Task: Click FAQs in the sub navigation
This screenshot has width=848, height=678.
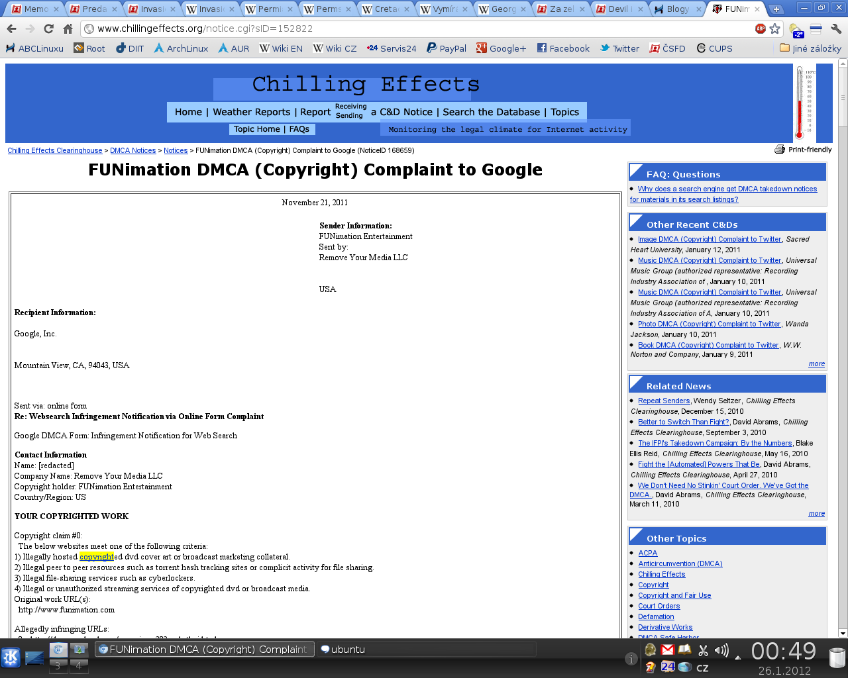Action: tap(299, 129)
